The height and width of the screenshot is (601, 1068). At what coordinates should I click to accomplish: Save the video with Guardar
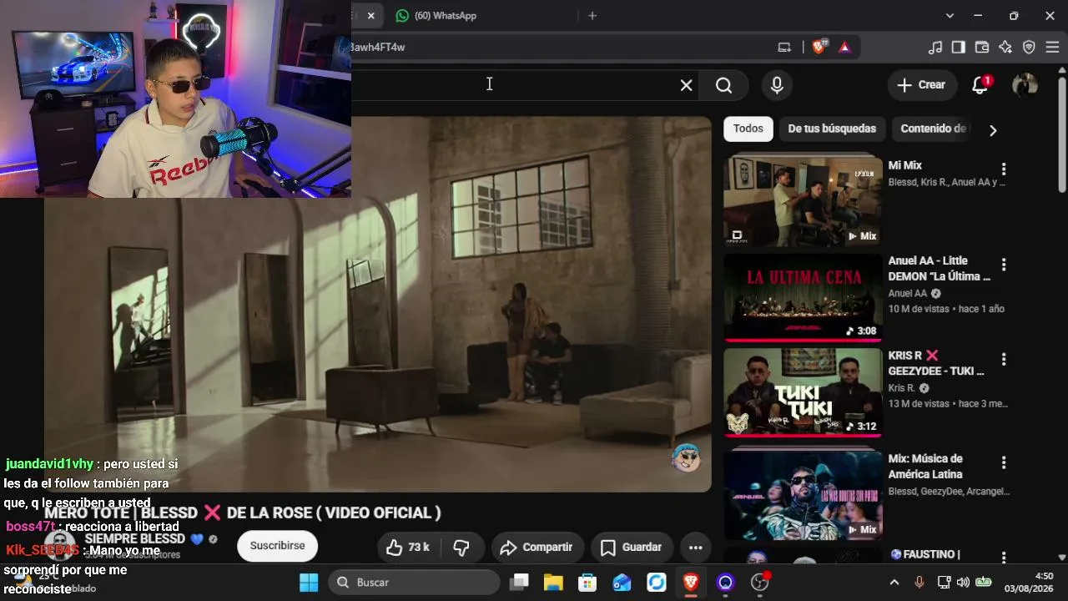point(632,548)
